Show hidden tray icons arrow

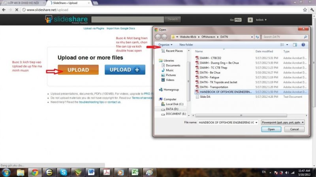point(270,173)
